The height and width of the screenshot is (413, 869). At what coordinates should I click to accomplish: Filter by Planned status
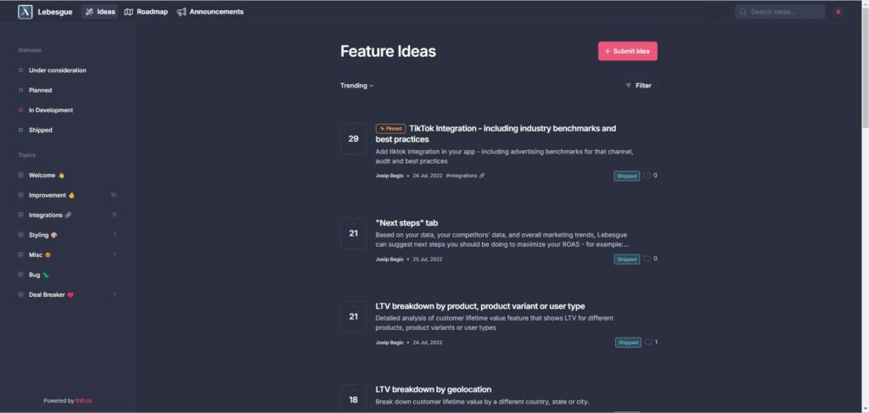(40, 90)
